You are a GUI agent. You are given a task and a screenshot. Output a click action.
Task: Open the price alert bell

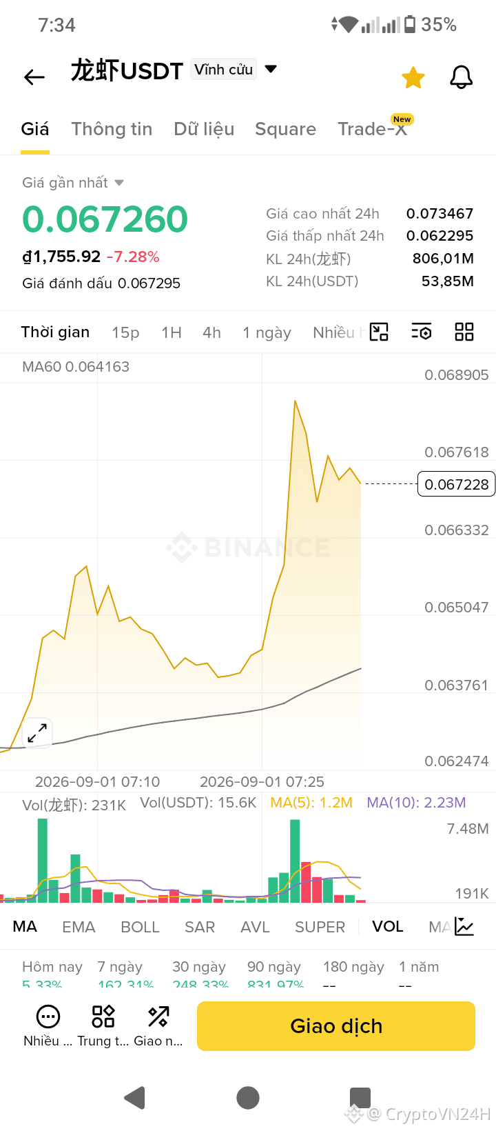pyautogui.click(x=462, y=77)
